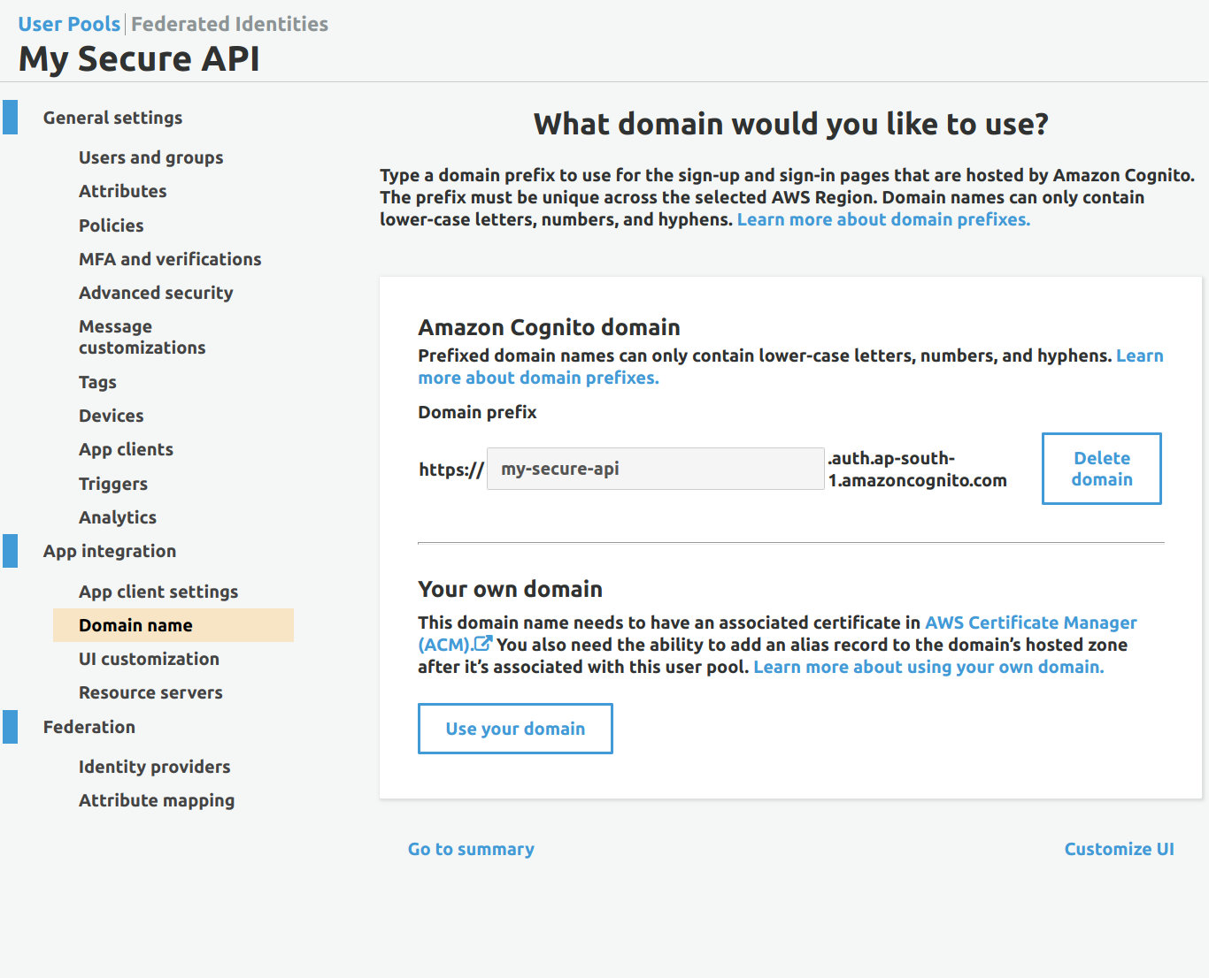Switch to the User Pools tab

pos(68,24)
